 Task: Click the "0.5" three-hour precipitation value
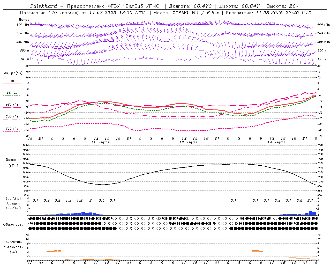tap(102, 200)
